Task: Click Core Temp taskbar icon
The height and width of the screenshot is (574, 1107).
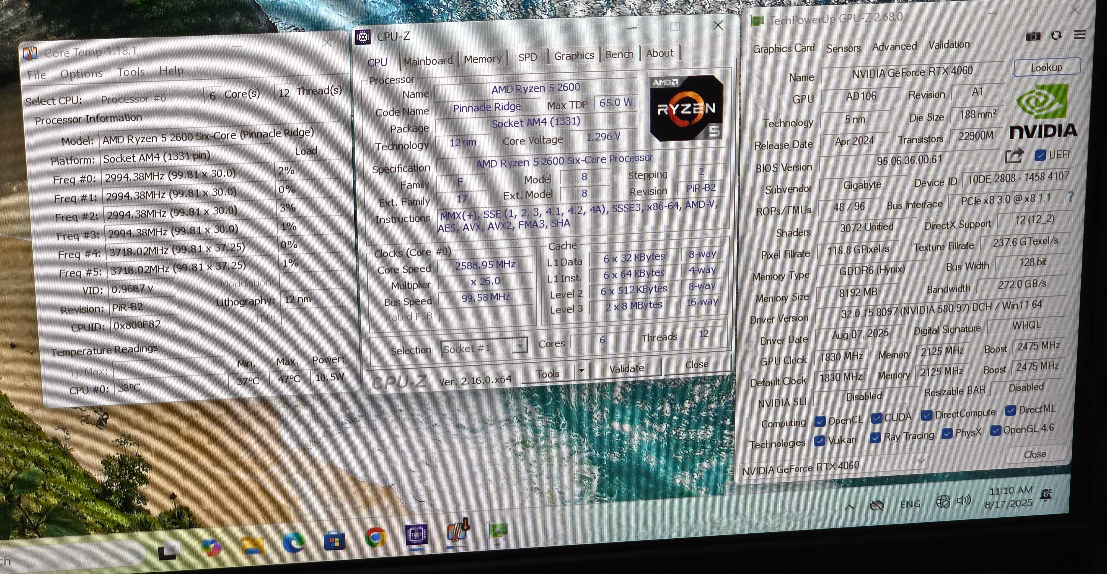Action: click(458, 531)
